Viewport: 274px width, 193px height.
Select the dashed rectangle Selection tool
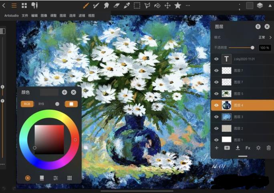coord(137,6)
